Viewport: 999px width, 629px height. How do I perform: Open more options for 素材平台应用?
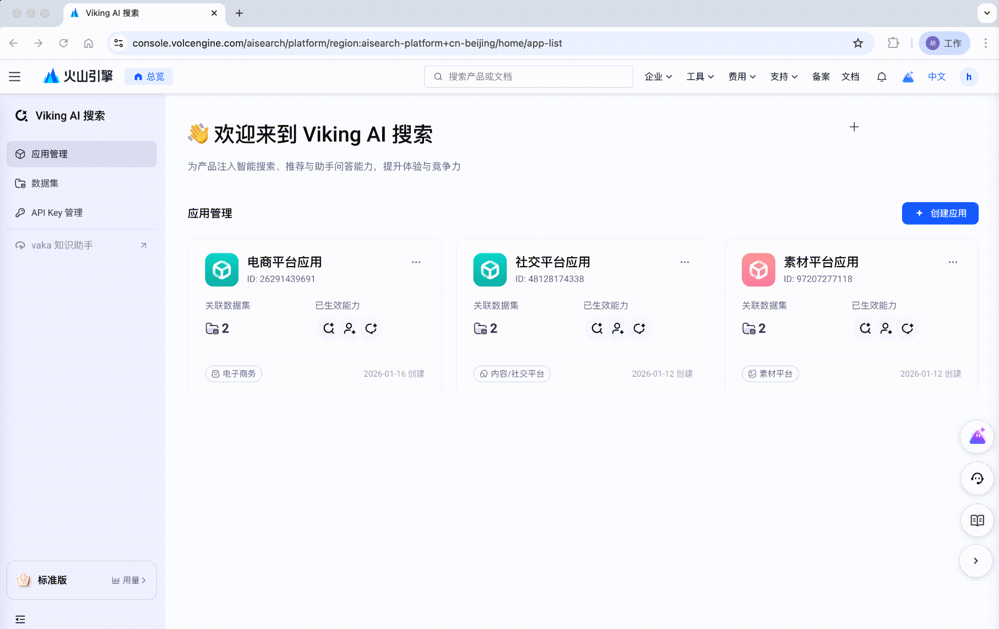[953, 262]
